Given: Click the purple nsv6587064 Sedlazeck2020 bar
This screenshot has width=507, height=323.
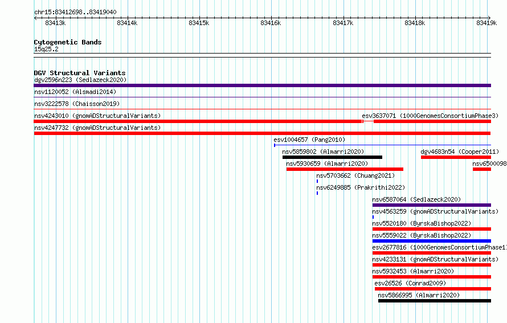Looking at the screenshot, I should [432, 205].
